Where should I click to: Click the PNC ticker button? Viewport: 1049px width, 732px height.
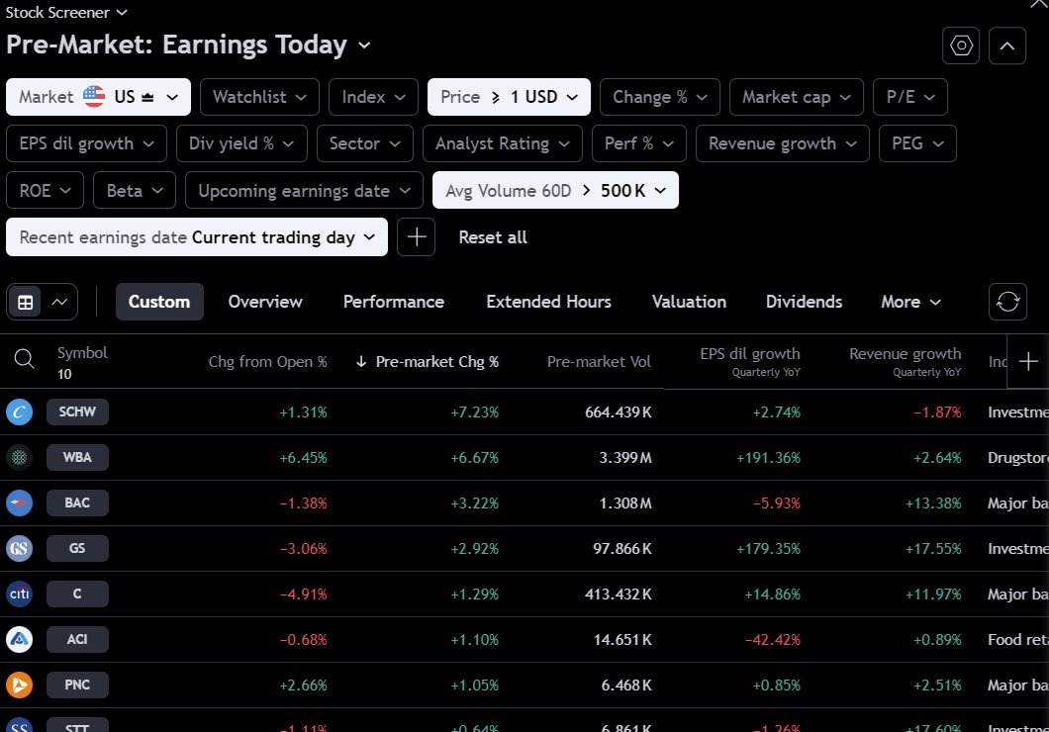point(77,685)
